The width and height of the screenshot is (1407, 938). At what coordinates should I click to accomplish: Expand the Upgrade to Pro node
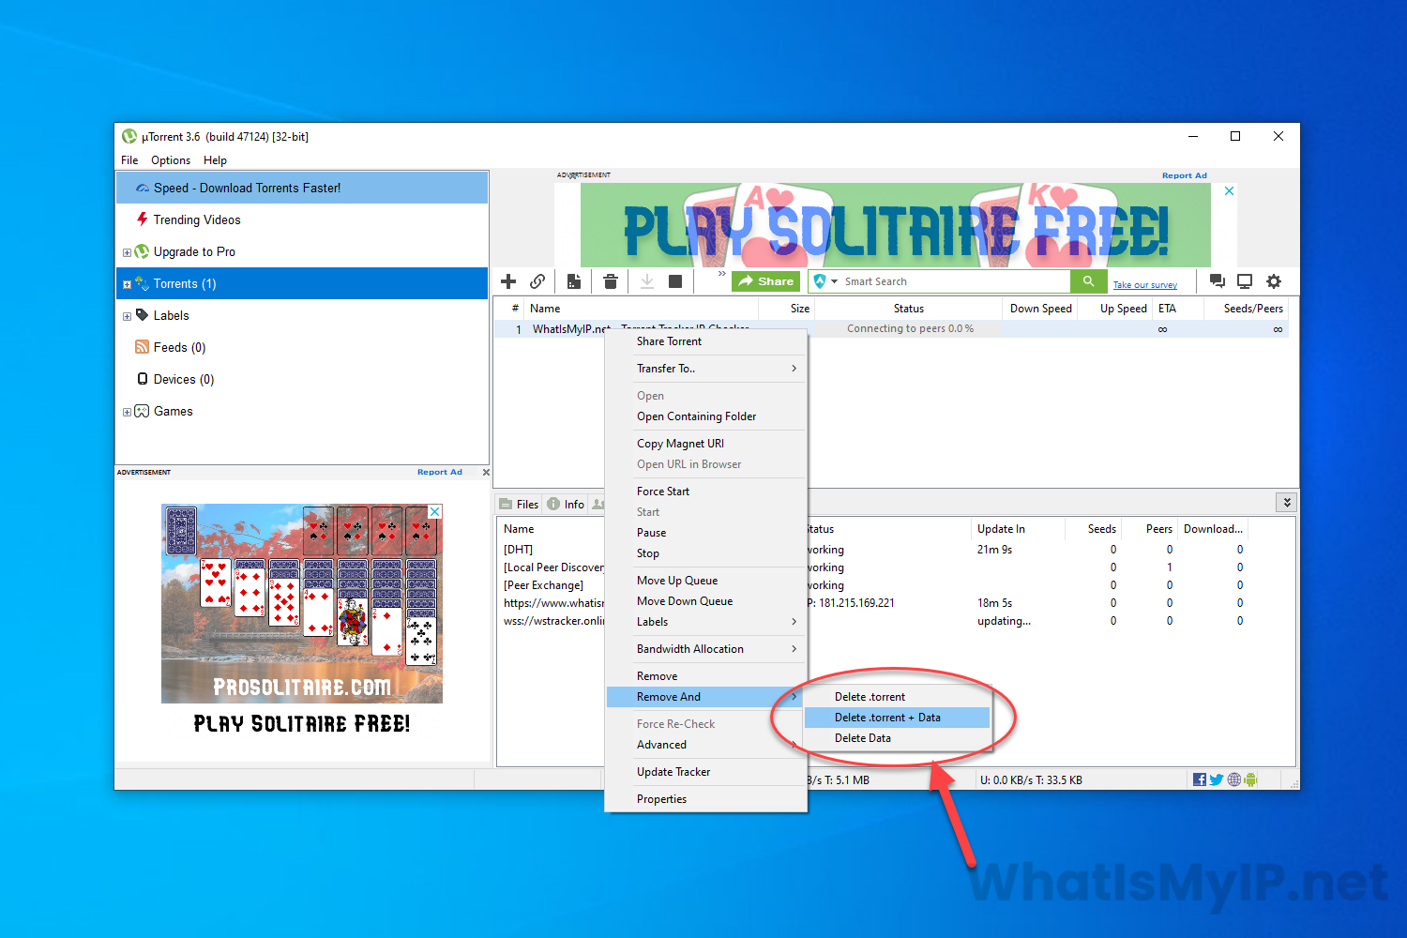(x=127, y=252)
